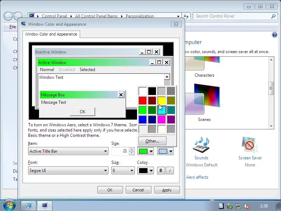Toggle Bold font button
Screen dimensions: 281x211
161,171
